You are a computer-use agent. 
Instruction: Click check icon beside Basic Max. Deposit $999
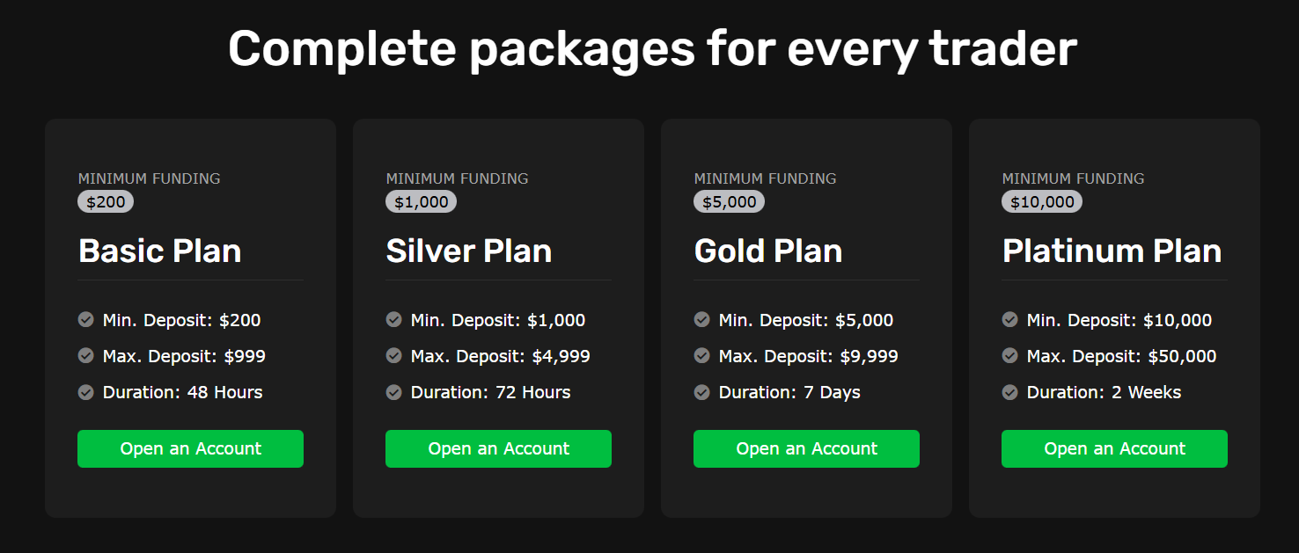85,356
